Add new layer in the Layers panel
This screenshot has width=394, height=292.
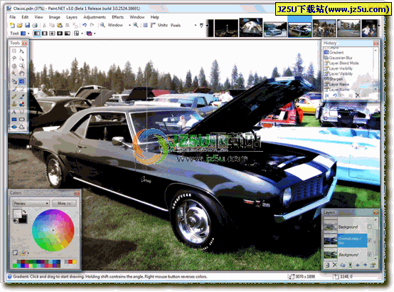click(x=327, y=265)
